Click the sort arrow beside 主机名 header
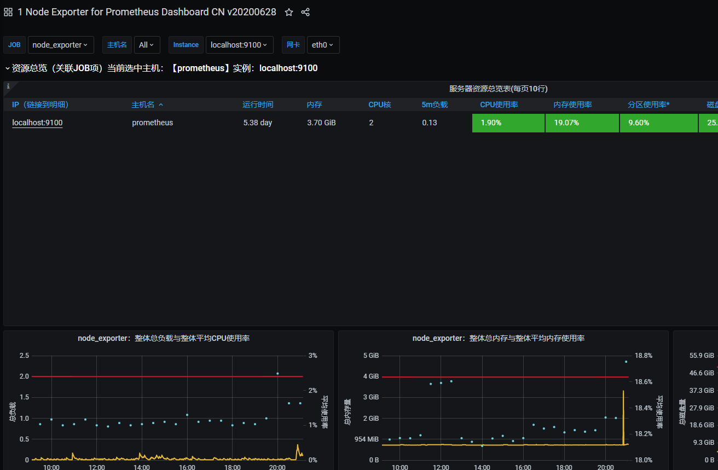 point(161,105)
